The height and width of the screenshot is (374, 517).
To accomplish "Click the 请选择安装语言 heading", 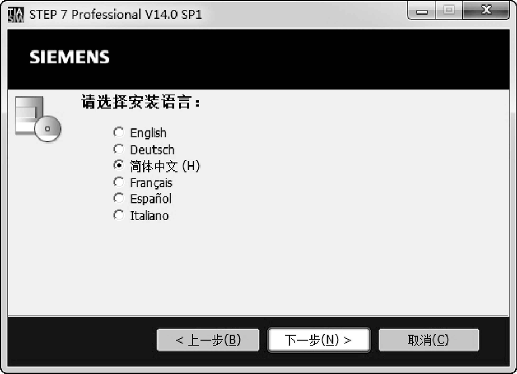I will click(141, 102).
